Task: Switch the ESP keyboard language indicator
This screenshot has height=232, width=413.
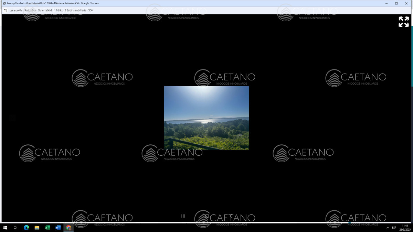Action: (x=394, y=228)
